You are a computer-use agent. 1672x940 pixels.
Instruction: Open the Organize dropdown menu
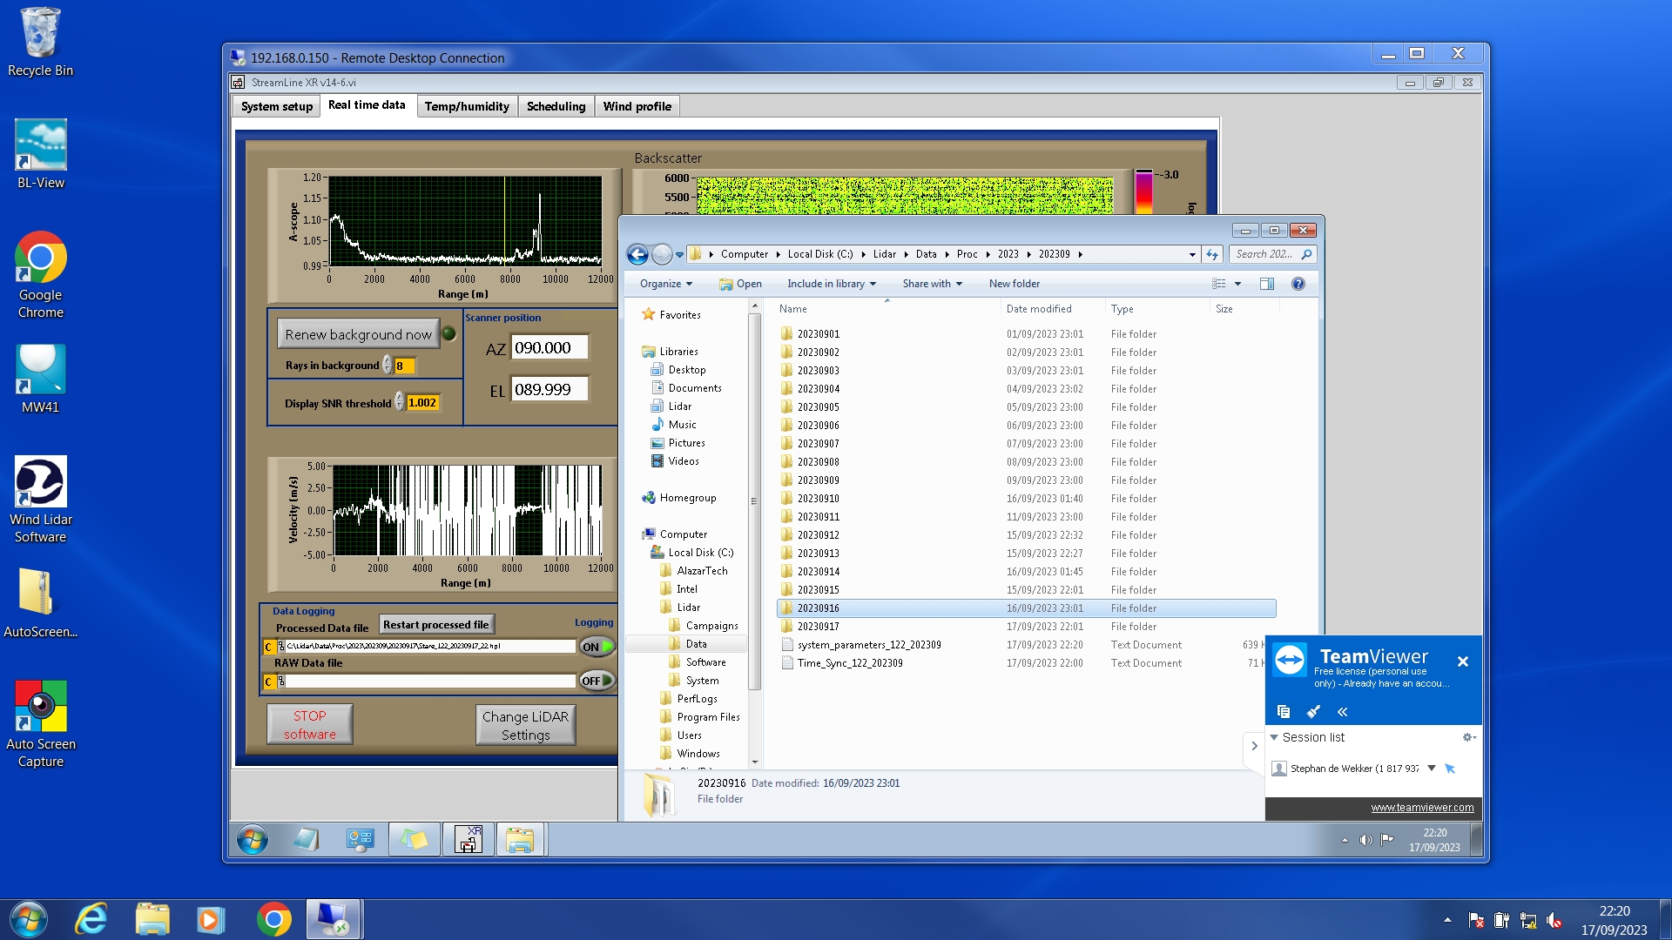tap(665, 284)
